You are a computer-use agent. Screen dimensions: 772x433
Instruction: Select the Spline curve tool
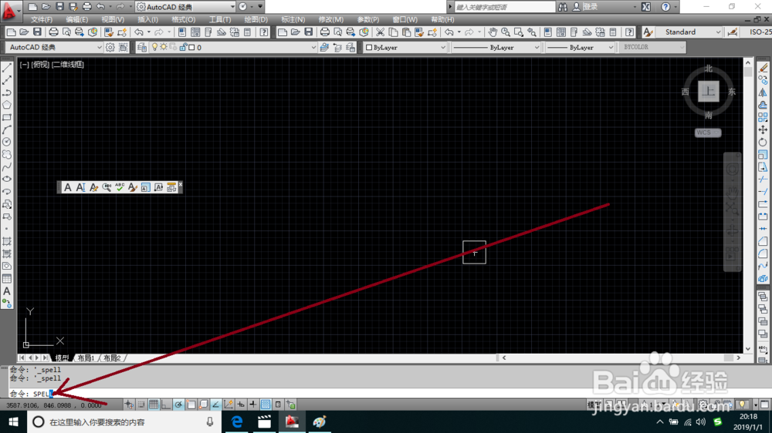pos(7,167)
